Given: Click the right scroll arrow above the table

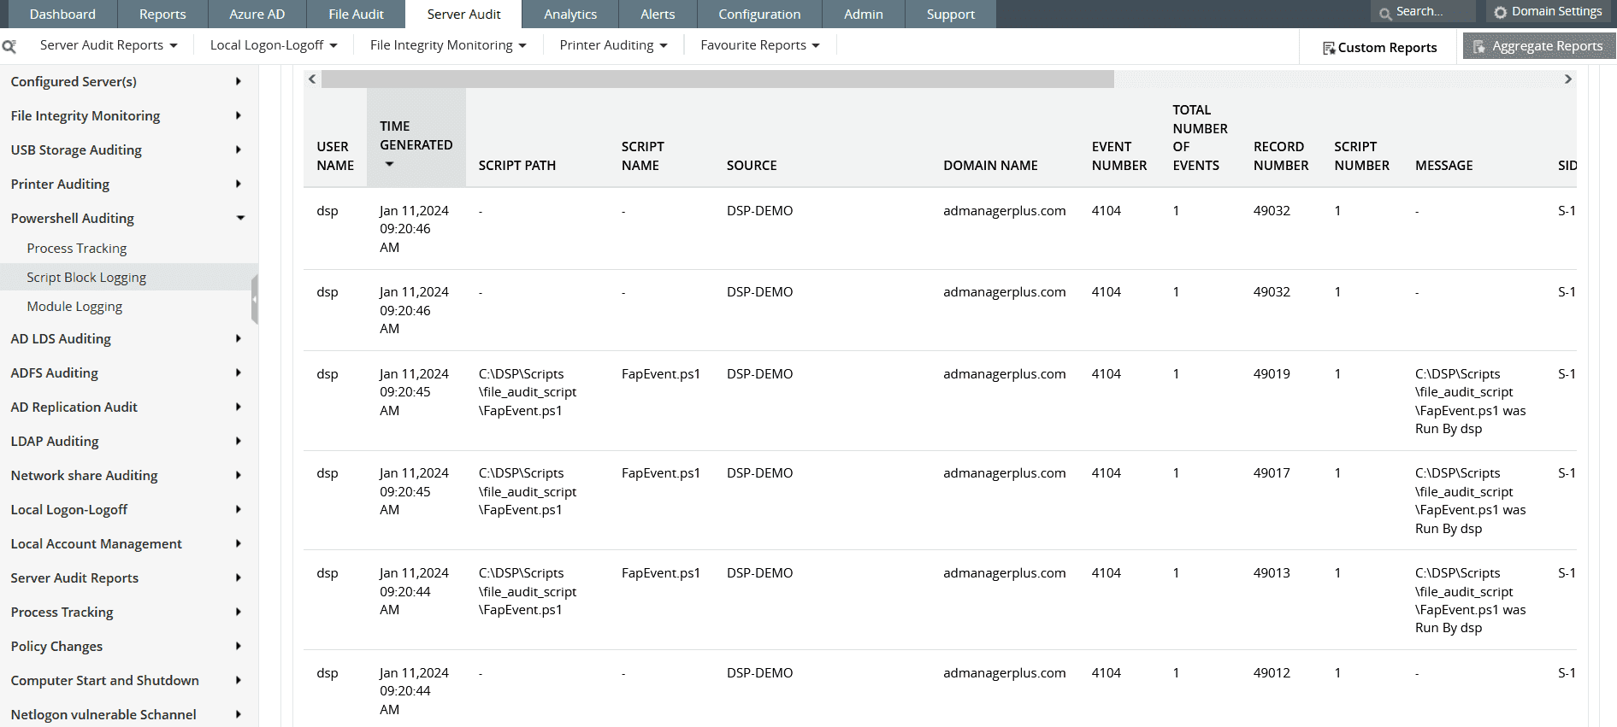Looking at the screenshot, I should pos(1567,79).
